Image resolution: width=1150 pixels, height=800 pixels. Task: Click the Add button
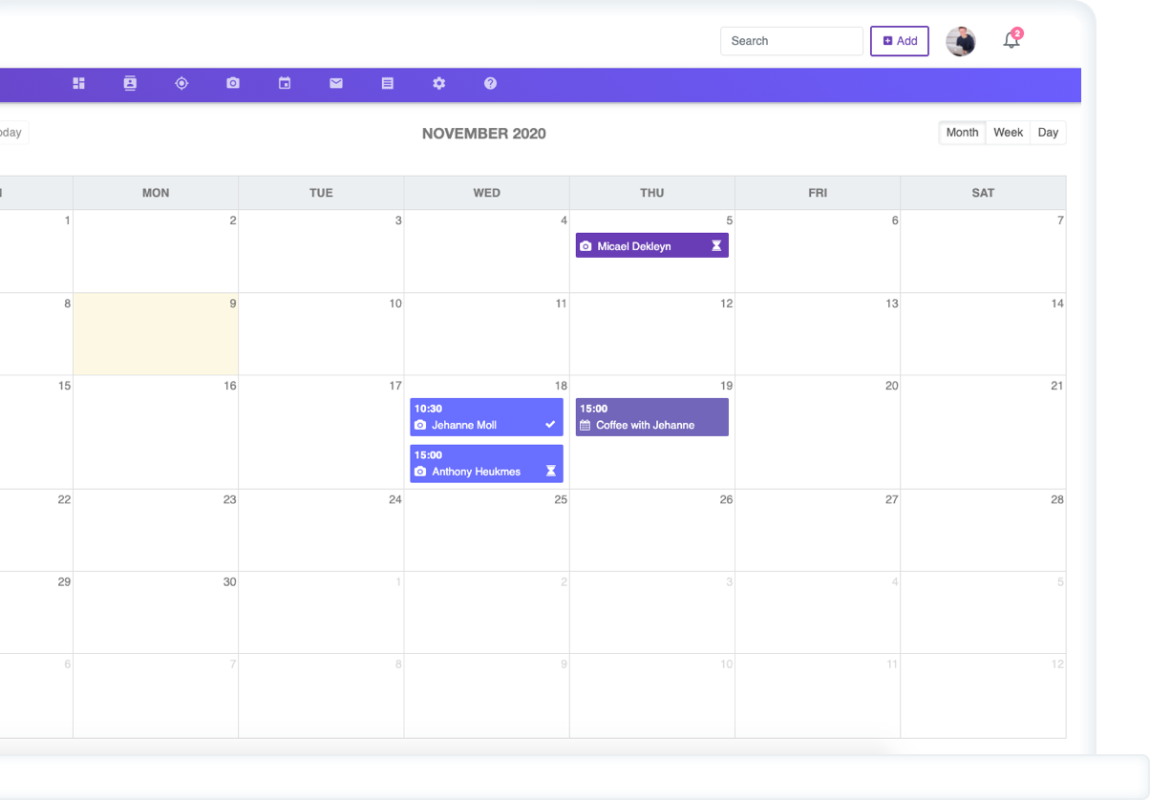point(899,41)
